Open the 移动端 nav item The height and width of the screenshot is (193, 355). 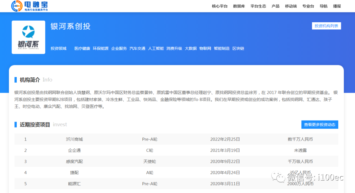tap(291, 6)
